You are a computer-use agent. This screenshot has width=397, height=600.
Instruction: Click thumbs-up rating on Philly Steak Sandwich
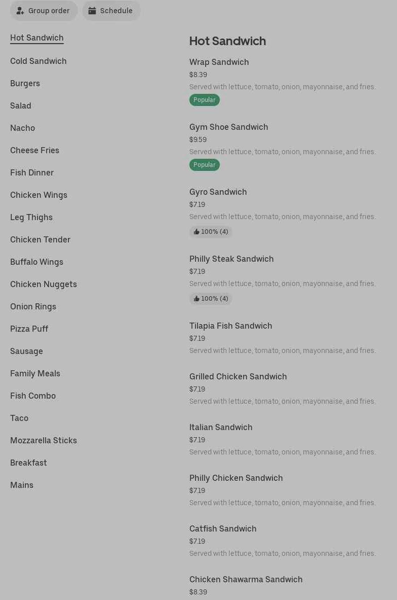click(x=211, y=299)
